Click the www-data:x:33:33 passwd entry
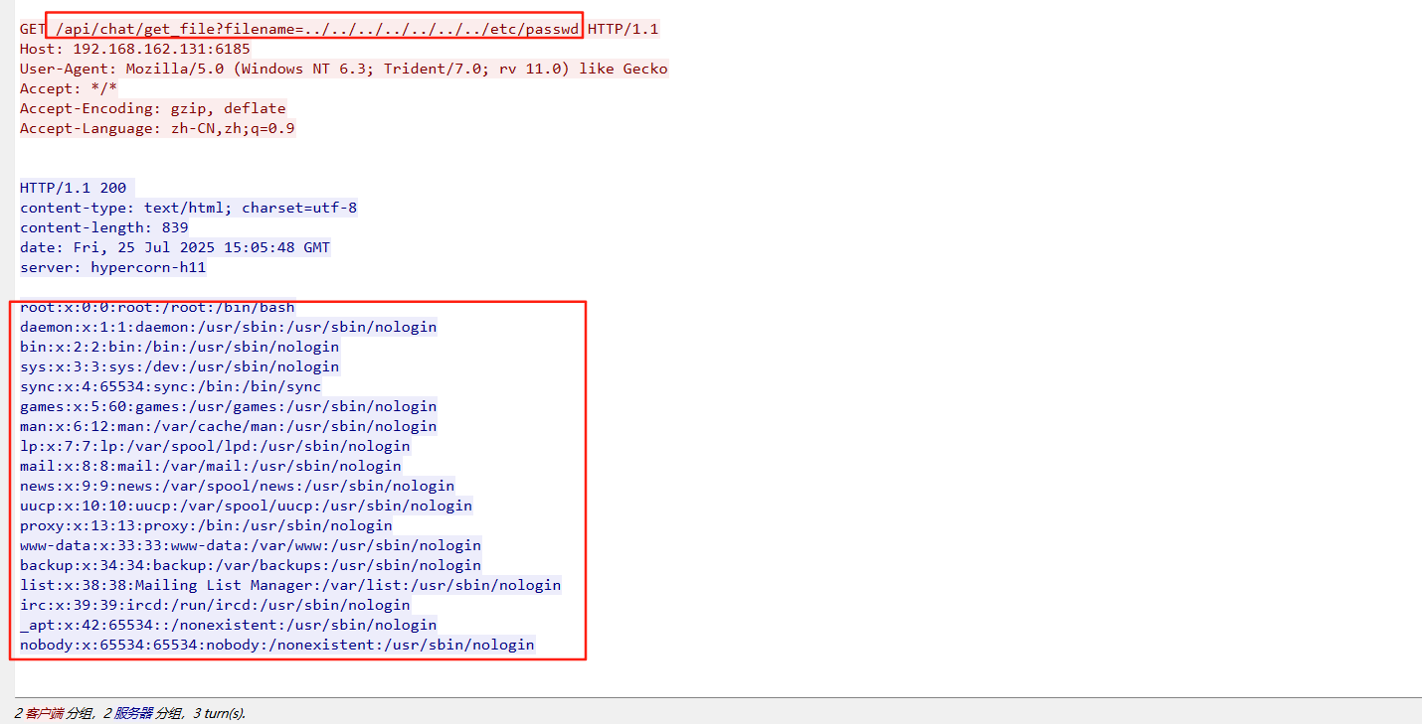1422x724 pixels. tap(251, 545)
